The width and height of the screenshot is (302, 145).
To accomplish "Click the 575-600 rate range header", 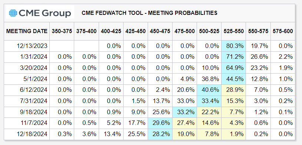I will 283,31.
